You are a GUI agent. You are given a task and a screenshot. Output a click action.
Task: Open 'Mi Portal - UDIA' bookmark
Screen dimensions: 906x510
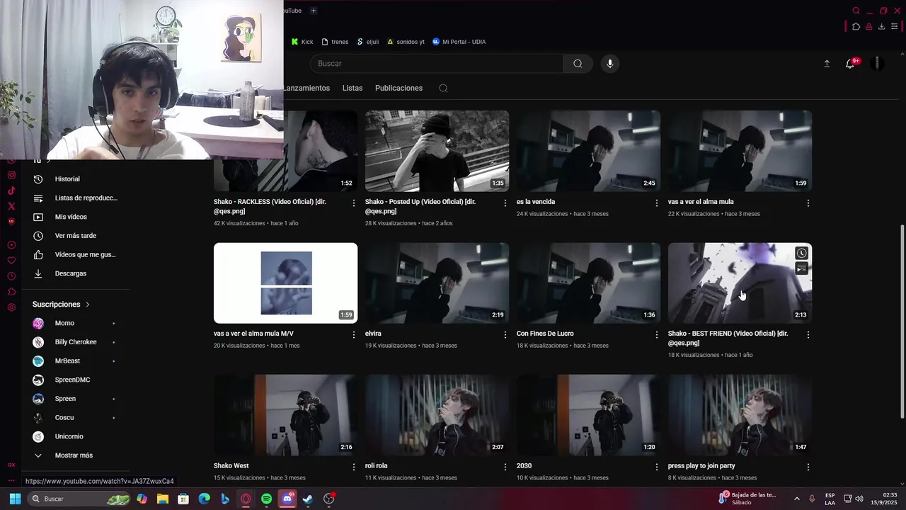pyautogui.click(x=459, y=42)
